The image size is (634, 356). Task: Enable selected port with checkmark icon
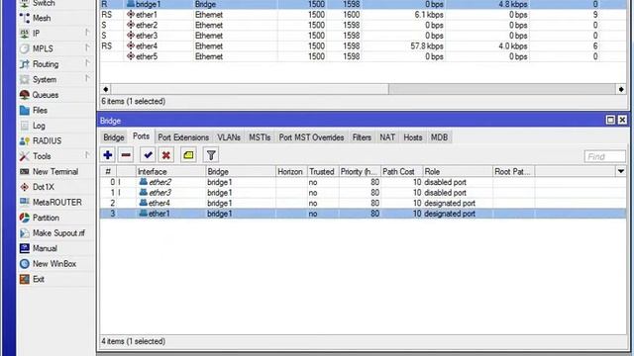click(148, 155)
